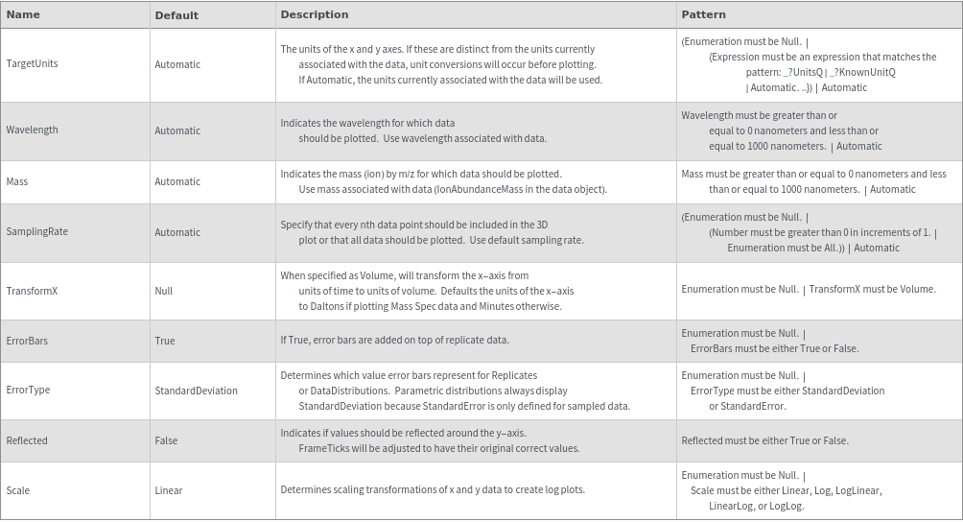Screen dimensions: 963x522
Task: Click the ErrorType option name
Action: (x=28, y=391)
